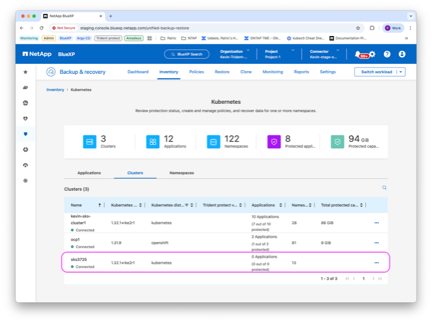
Task: Open the Restore tab
Action: tap(222, 72)
